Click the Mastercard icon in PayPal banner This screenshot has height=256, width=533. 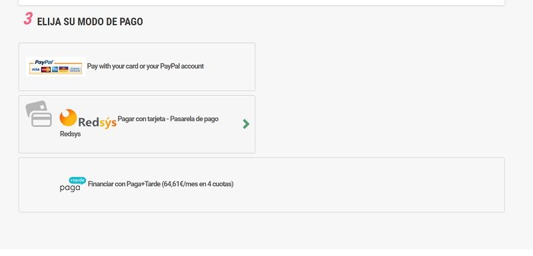[x=46, y=70]
